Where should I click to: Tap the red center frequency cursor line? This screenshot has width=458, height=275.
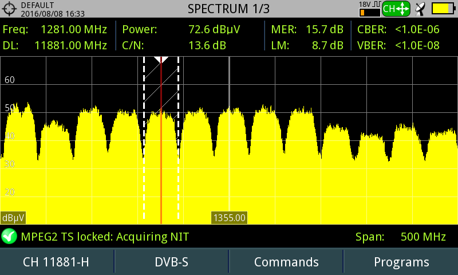click(x=161, y=140)
